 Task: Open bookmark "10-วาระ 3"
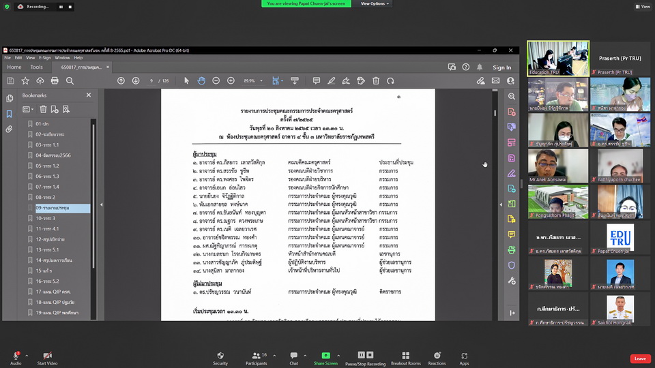pyautogui.click(x=45, y=218)
